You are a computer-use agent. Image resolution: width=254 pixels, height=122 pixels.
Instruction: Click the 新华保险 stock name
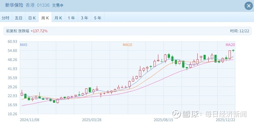click(14, 5)
